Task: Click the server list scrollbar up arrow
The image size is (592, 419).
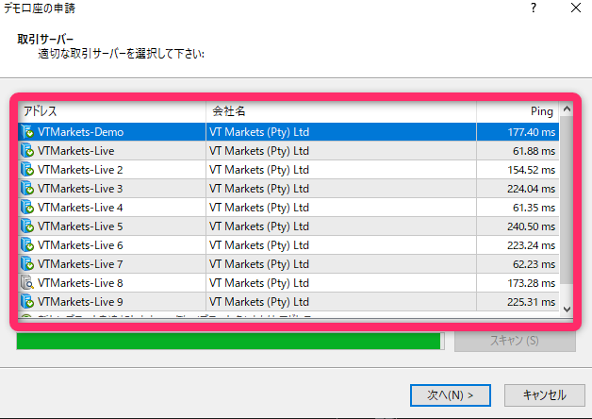Action: point(567,109)
